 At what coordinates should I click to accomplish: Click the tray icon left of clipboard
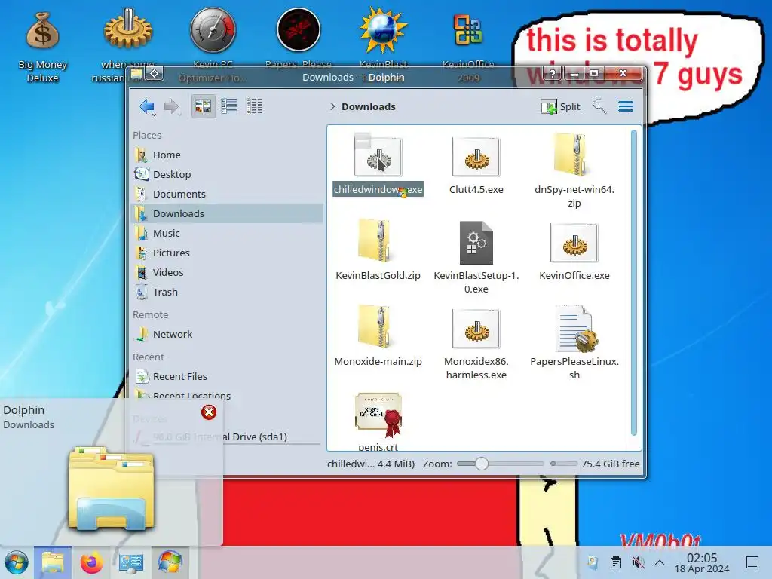click(x=593, y=562)
